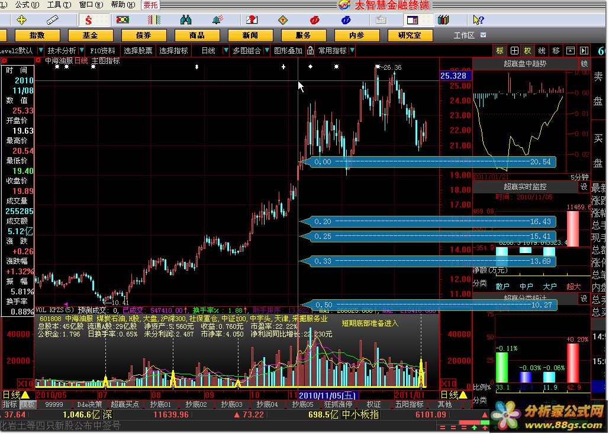
Task: Expand the 技术分析 dropdown arrow
Action: [x=82, y=50]
